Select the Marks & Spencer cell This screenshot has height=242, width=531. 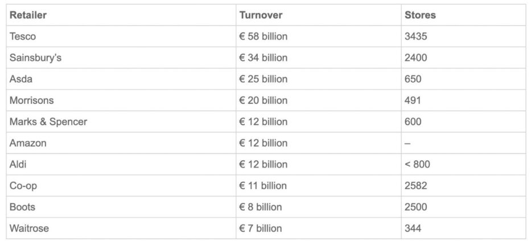coord(48,122)
